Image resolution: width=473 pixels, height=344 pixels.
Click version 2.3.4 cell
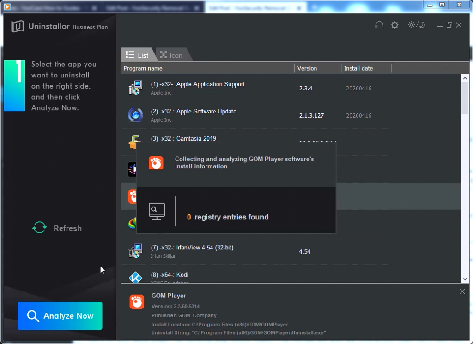click(306, 88)
